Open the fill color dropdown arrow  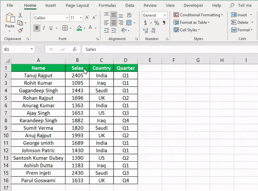coord(85,28)
